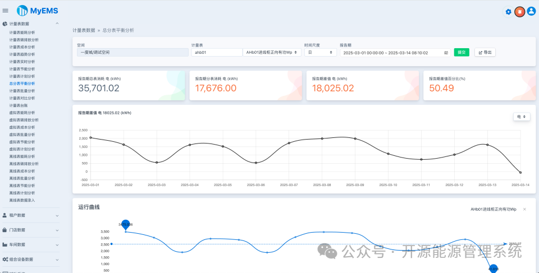Image resolution: width=539 pixels, height=273 pixels.
Task: Select 计量表能耗分析 in sidebar
Action: point(22,33)
